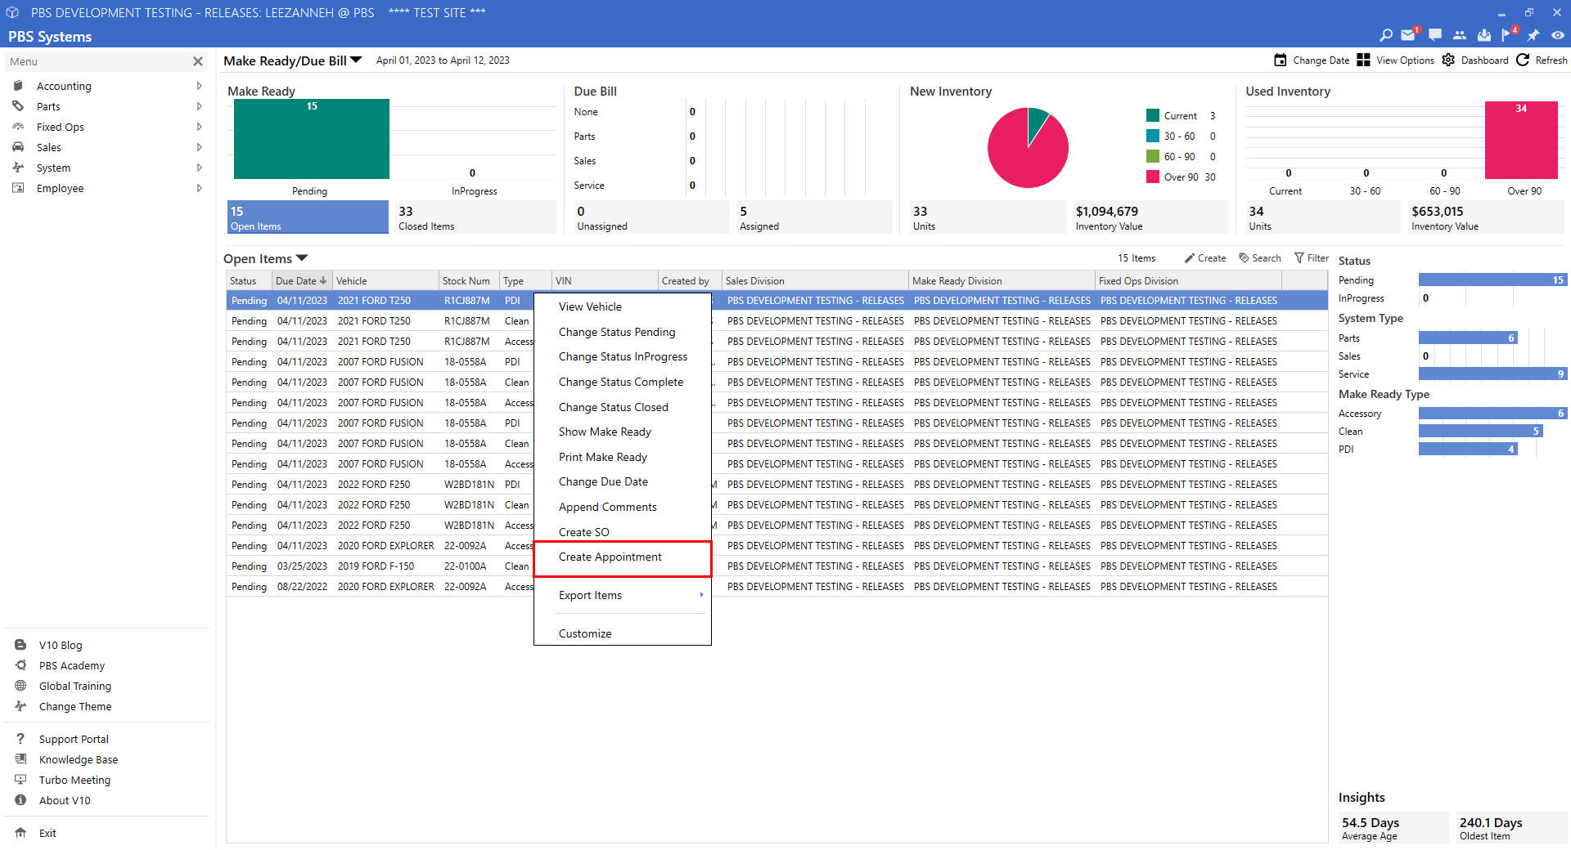Choose Change Status Closed
The width and height of the screenshot is (1571, 850).
[x=613, y=407]
